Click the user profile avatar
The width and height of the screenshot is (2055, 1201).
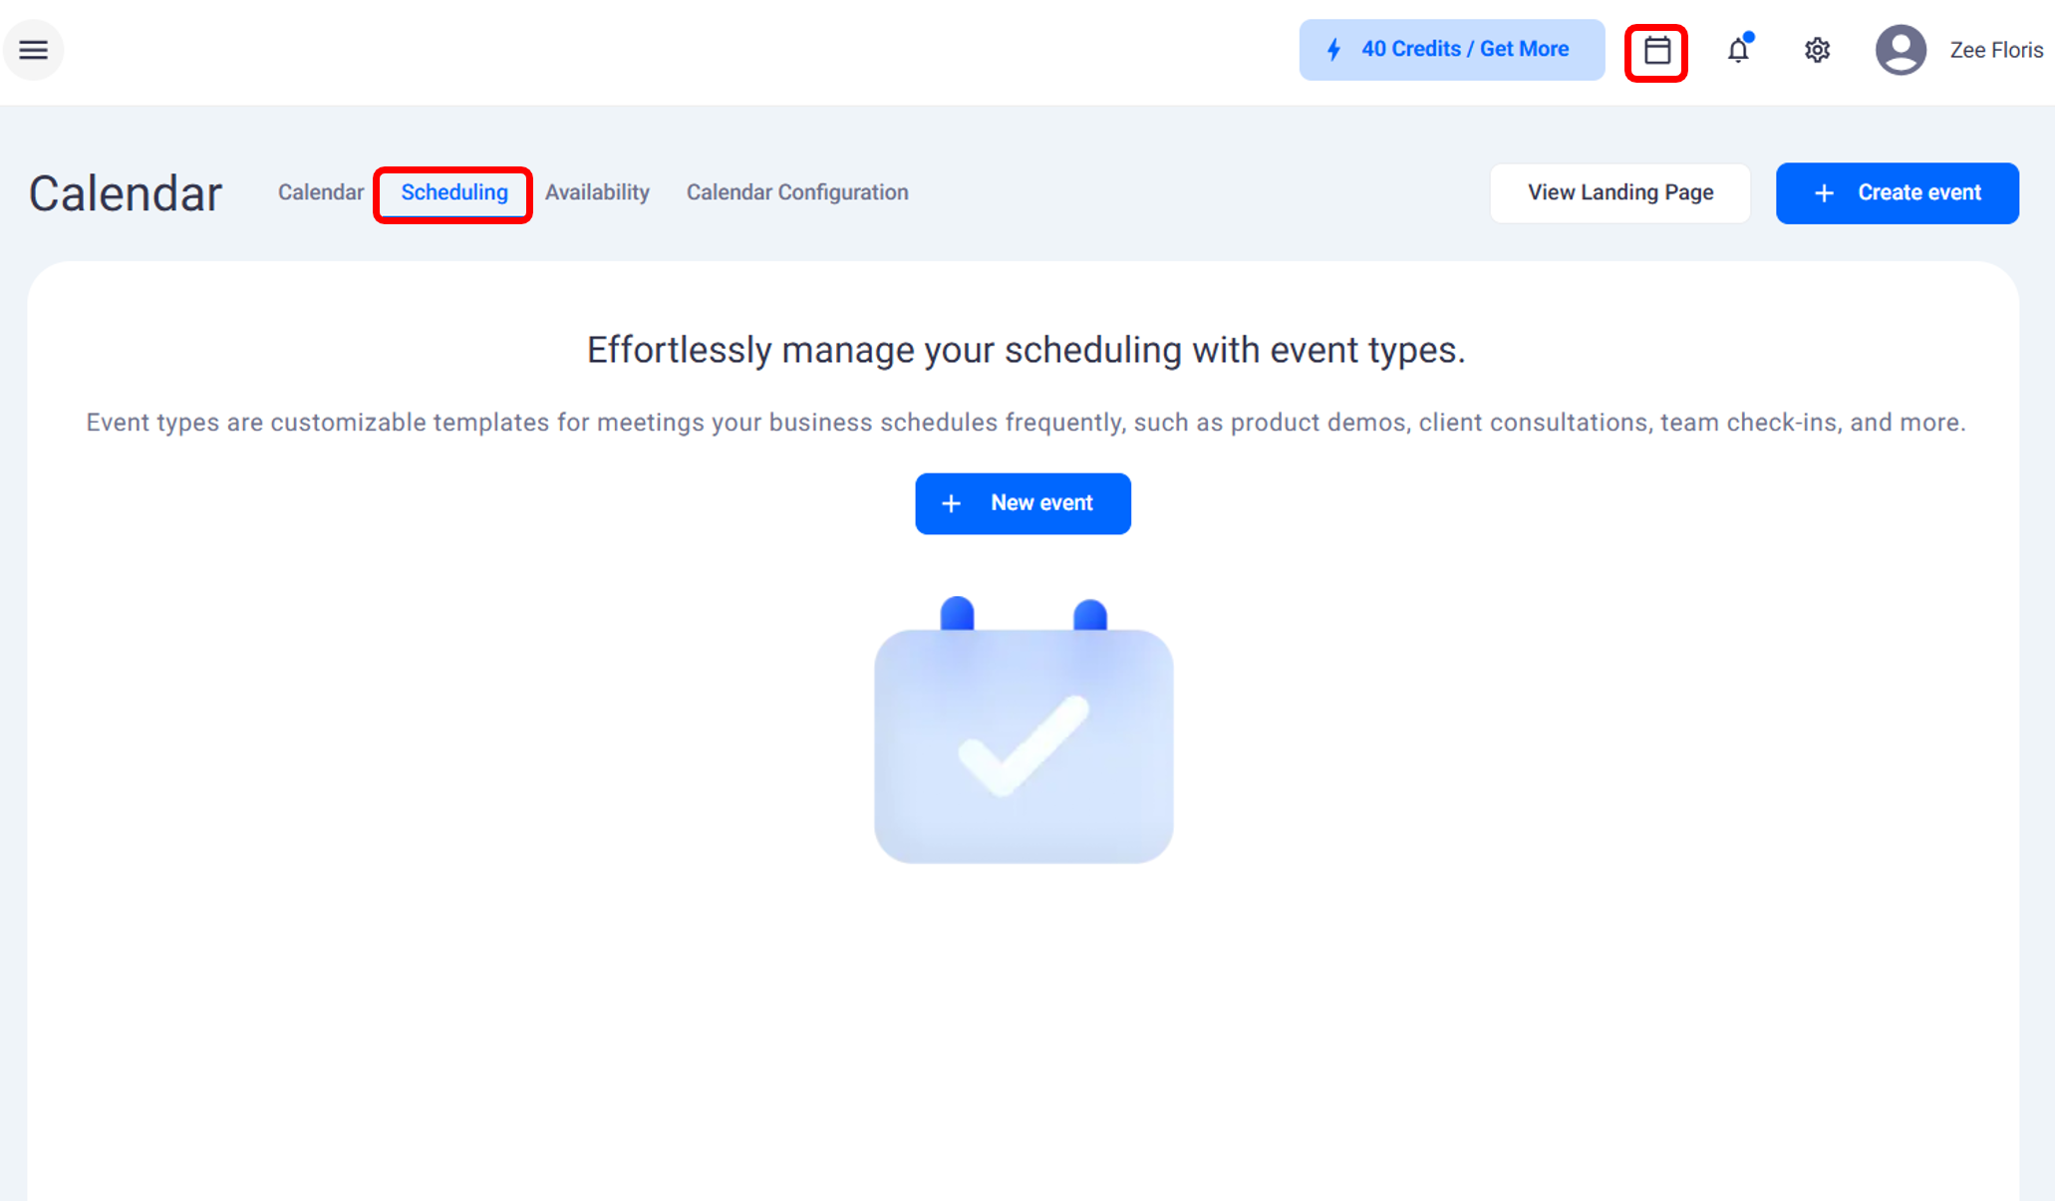[1901, 50]
